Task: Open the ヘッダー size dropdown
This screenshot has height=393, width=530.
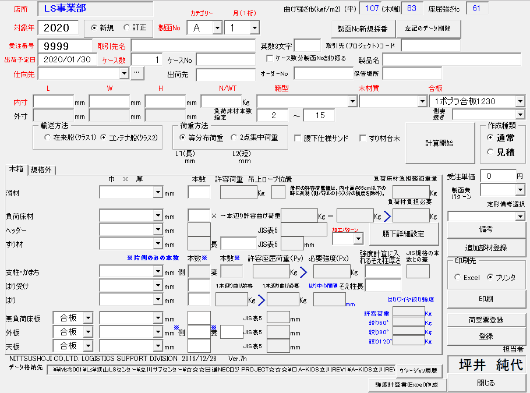Action: pyautogui.click(x=158, y=229)
